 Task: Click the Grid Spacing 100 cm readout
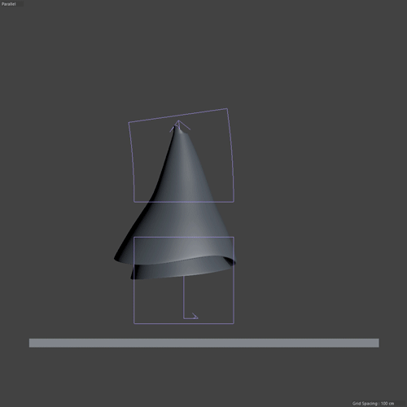(373, 403)
